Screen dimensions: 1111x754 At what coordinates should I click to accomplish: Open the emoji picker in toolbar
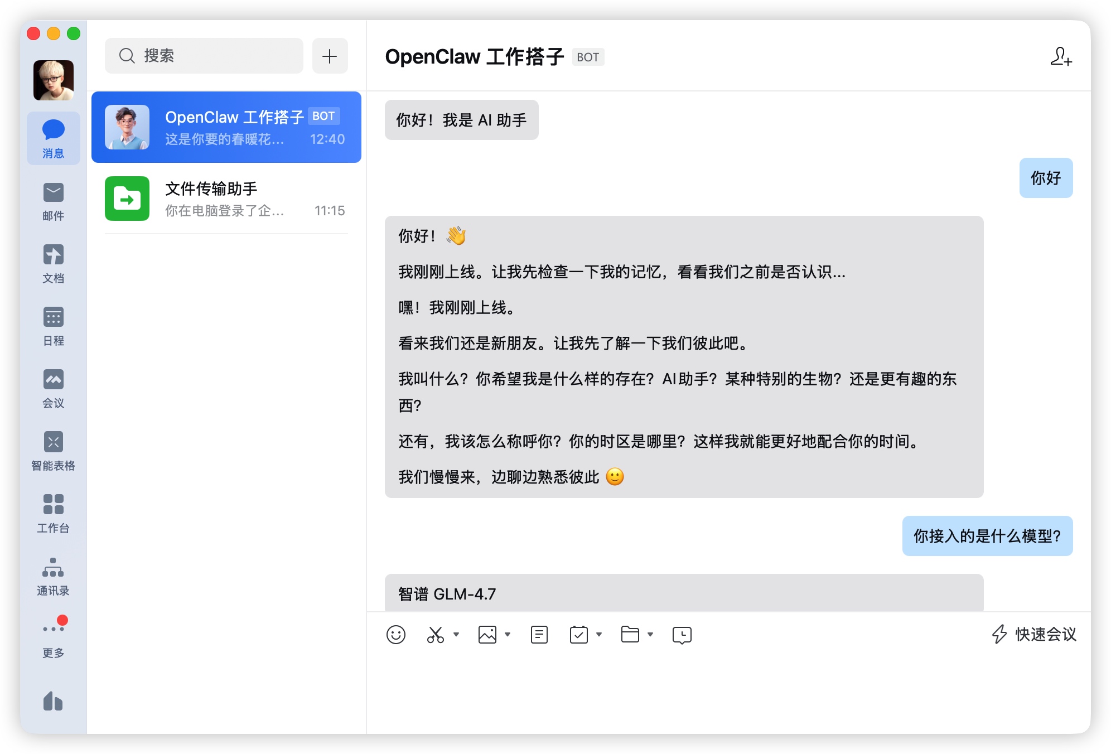click(x=395, y=635)
